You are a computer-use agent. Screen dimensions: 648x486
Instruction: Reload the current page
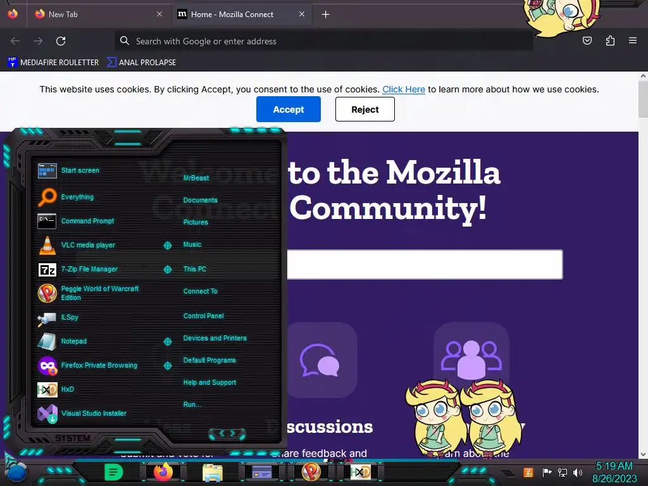(61, 41)
